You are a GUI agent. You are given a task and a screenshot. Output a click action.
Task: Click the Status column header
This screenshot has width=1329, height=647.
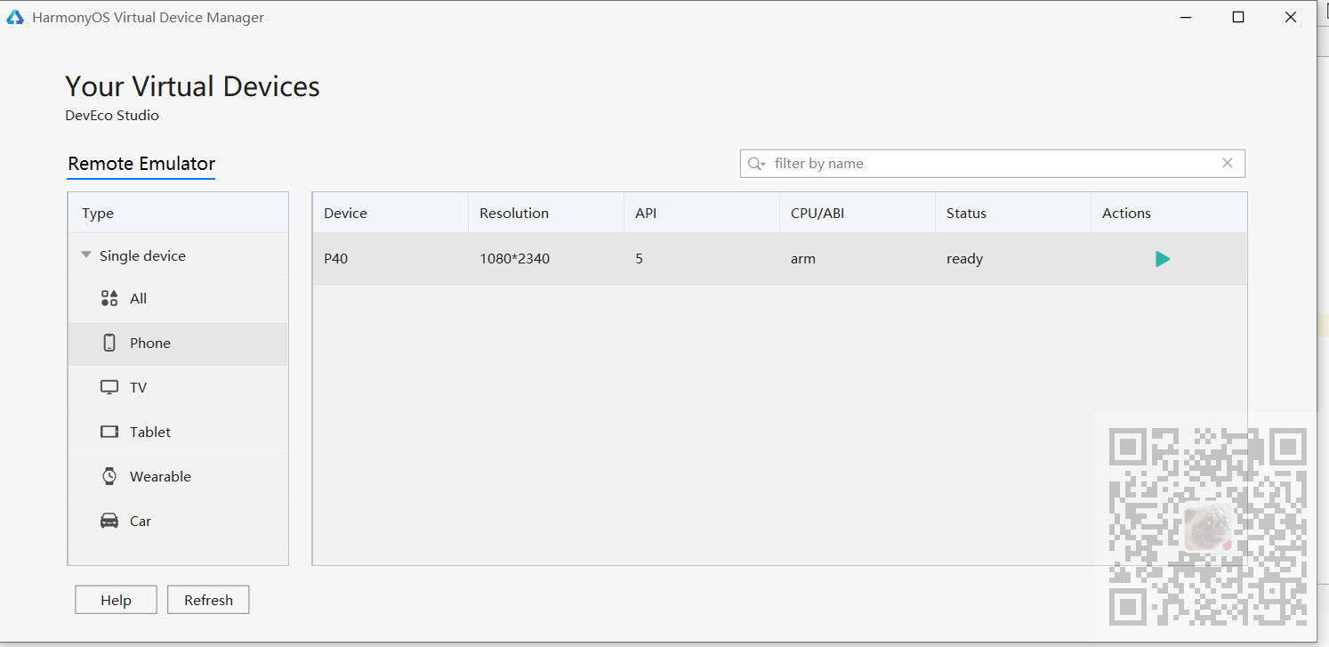tap(1013, 213)
